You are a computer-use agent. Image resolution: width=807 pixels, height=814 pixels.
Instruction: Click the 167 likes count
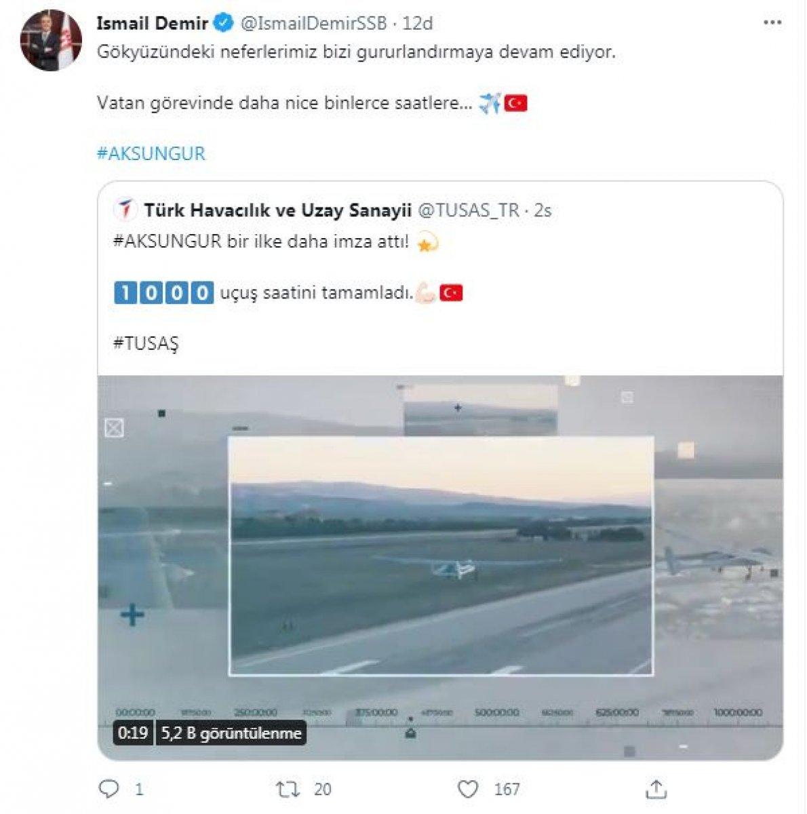507,789
